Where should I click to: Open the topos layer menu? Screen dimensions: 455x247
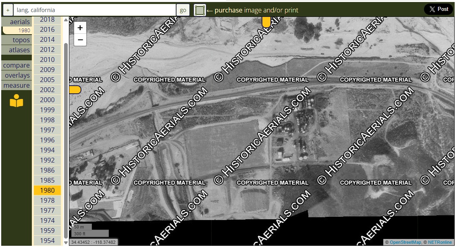tap(17, 40)
